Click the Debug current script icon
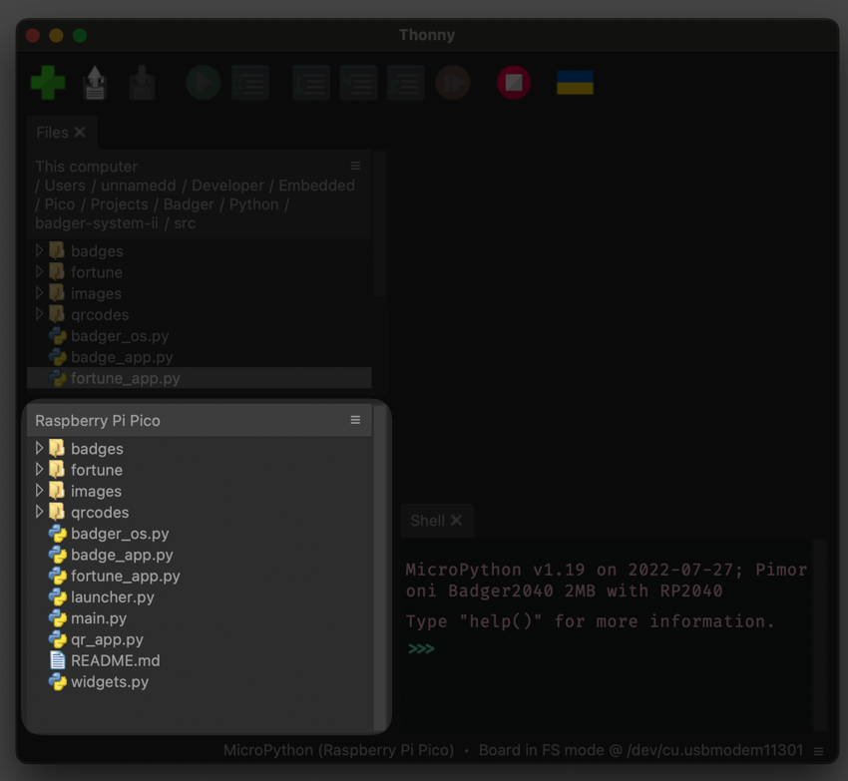 click(250, 83)
